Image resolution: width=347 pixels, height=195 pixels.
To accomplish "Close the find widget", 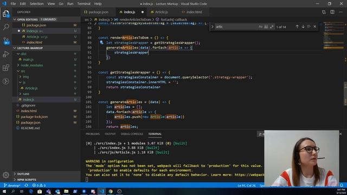I will (x=314, y=27).
